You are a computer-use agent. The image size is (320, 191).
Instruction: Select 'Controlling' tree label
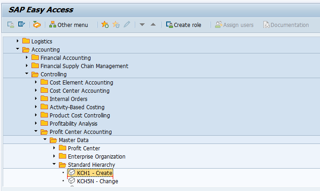click(x=53, y=74)
